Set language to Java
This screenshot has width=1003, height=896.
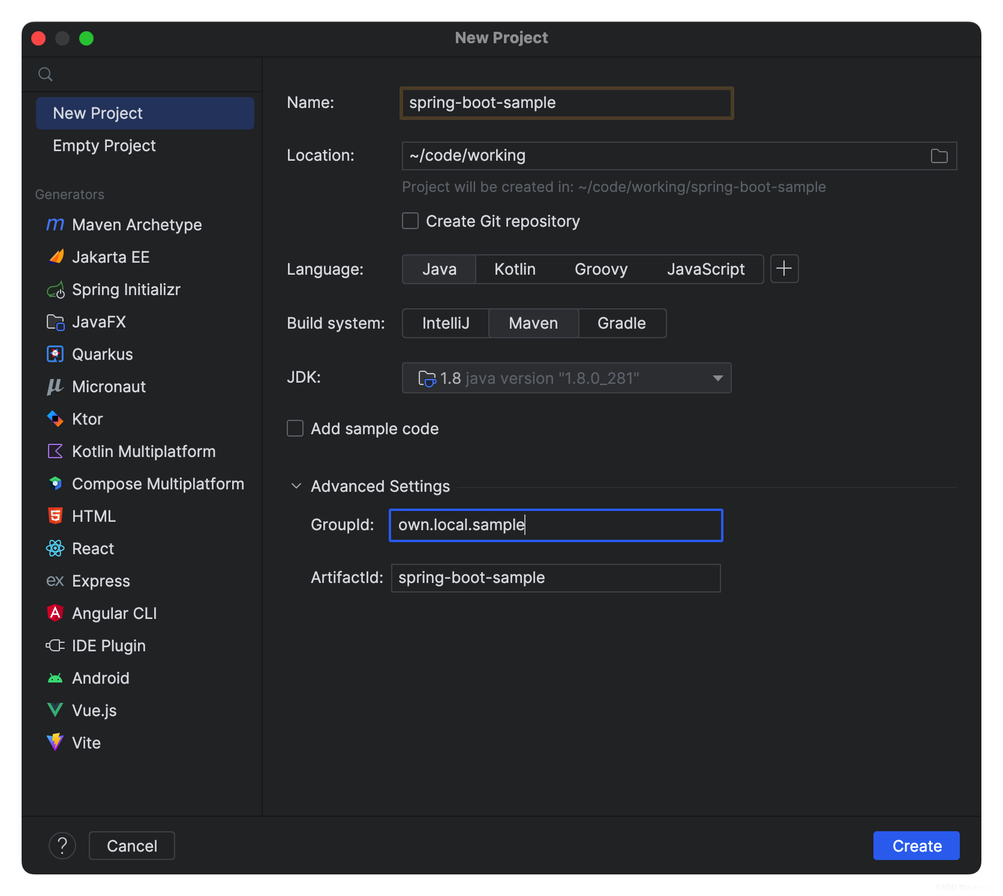point(439,269)
